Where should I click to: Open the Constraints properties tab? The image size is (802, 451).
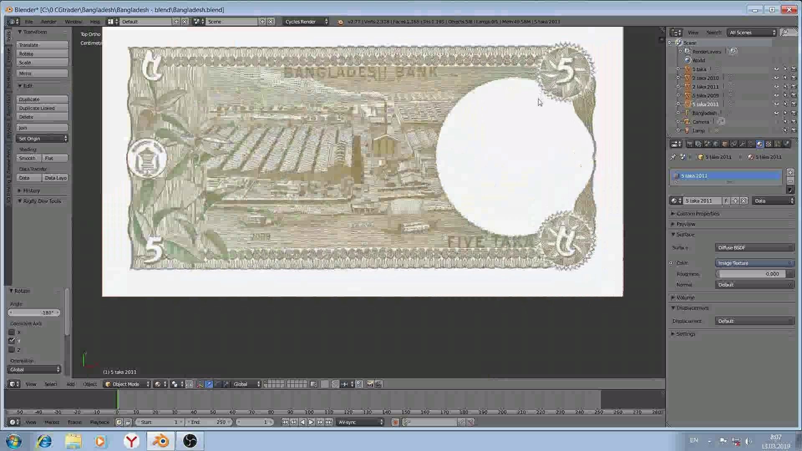point(733,144)
